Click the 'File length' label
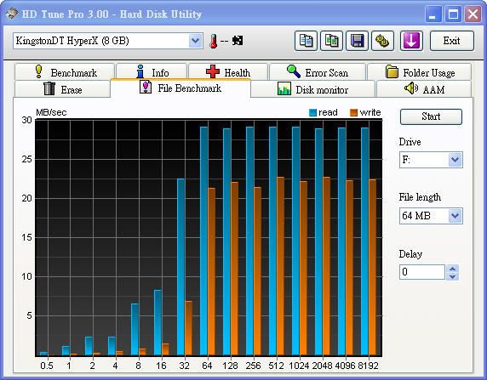Image resolution: width=487 pixels, height=380 pixels. (420, 197)
